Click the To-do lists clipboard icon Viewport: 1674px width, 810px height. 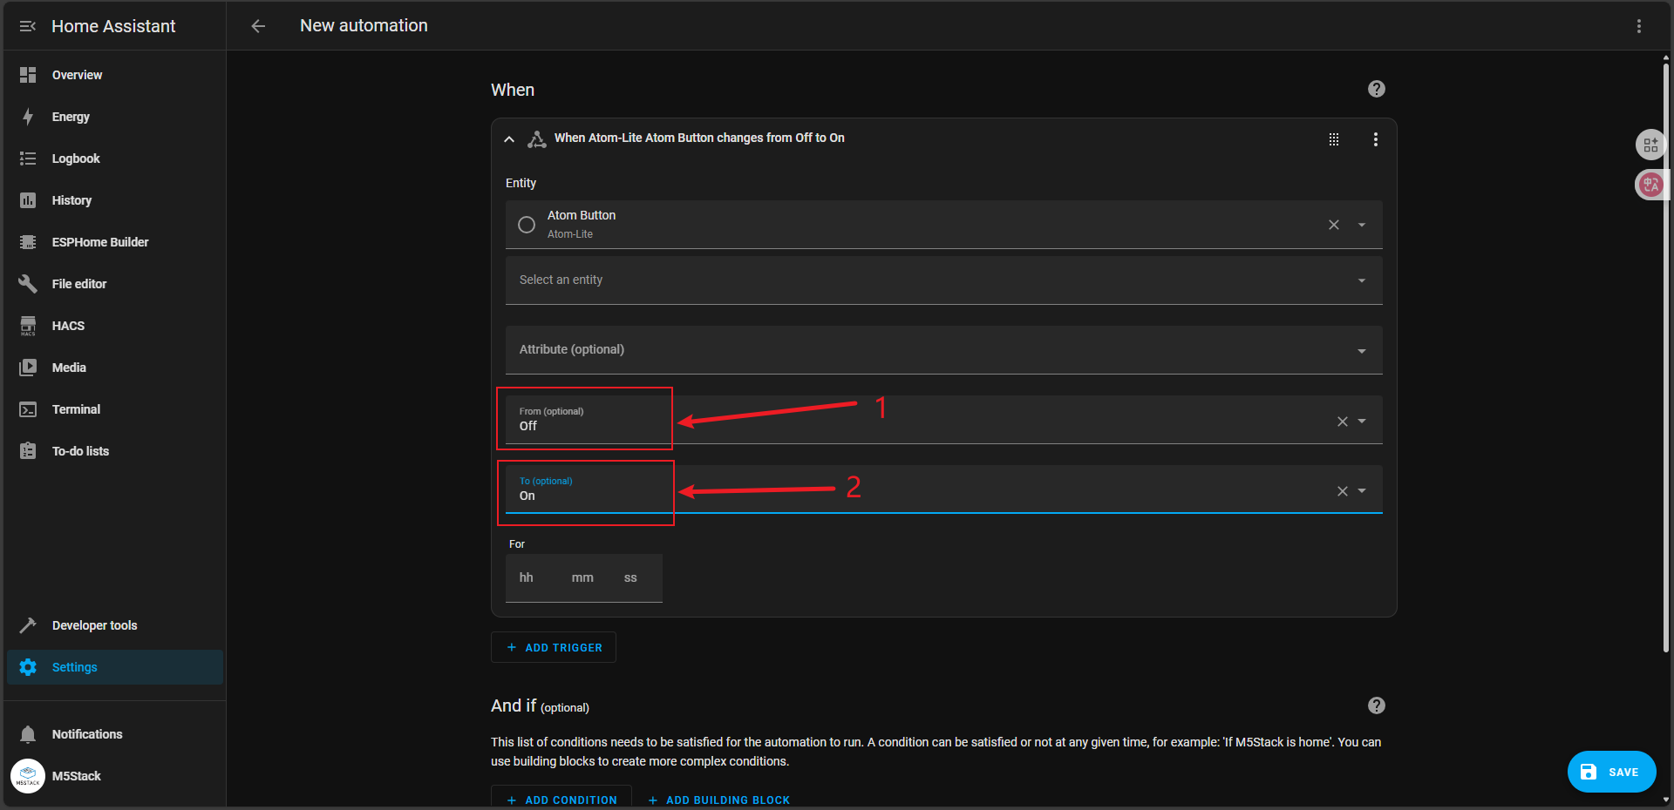pyautogui.click(x=28, y=451)
